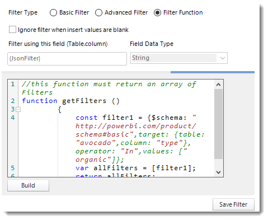
Task: Click the 'const filter1' code text
Action: (105, 118)
